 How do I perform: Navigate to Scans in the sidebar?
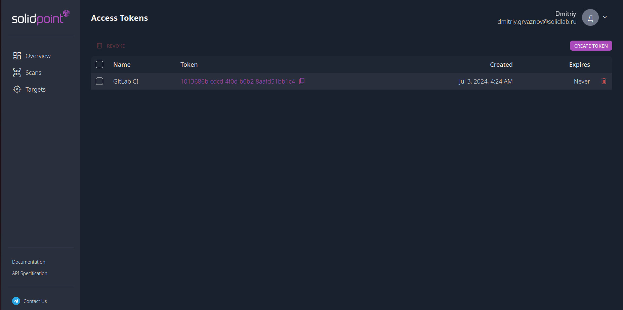pos(33,72)
